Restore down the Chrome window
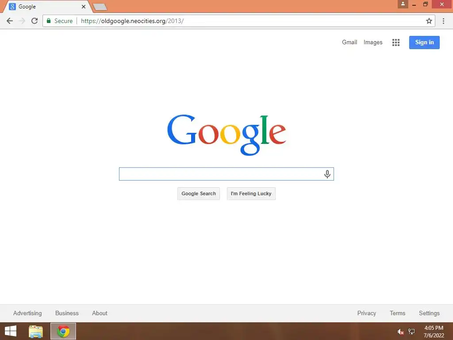The image size is (453, 340). [425, 4]
